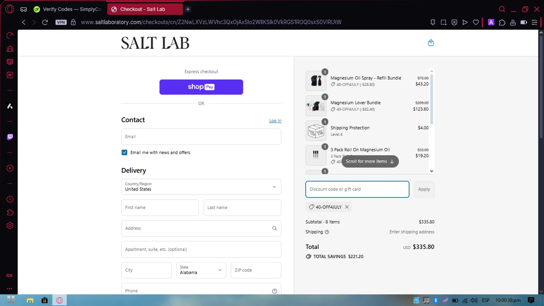Open the extensions puzzle toolbar icon
Screen dimensions: 544x306
point(502,22)
